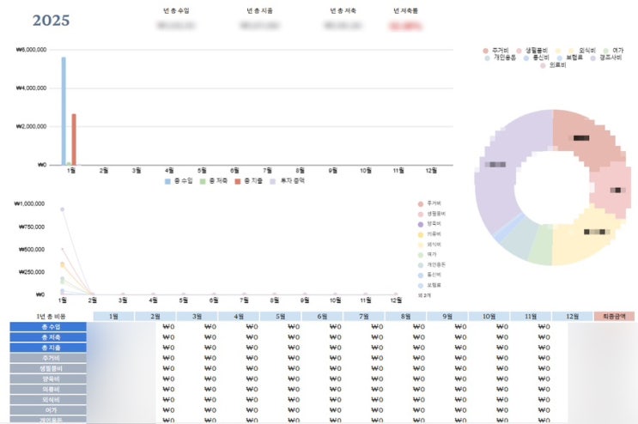Select the 12월 table column header
The height and width of the screenshot is (424, 638).
point(572,316)
